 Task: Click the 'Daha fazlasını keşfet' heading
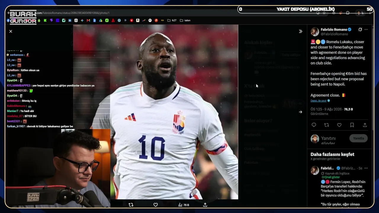tap(332, 154)
